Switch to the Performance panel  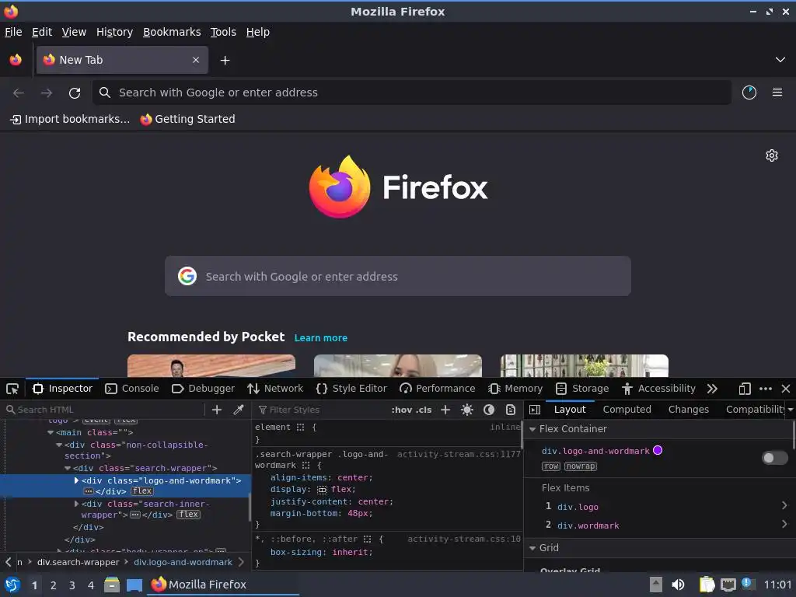[x=437, y=389]
